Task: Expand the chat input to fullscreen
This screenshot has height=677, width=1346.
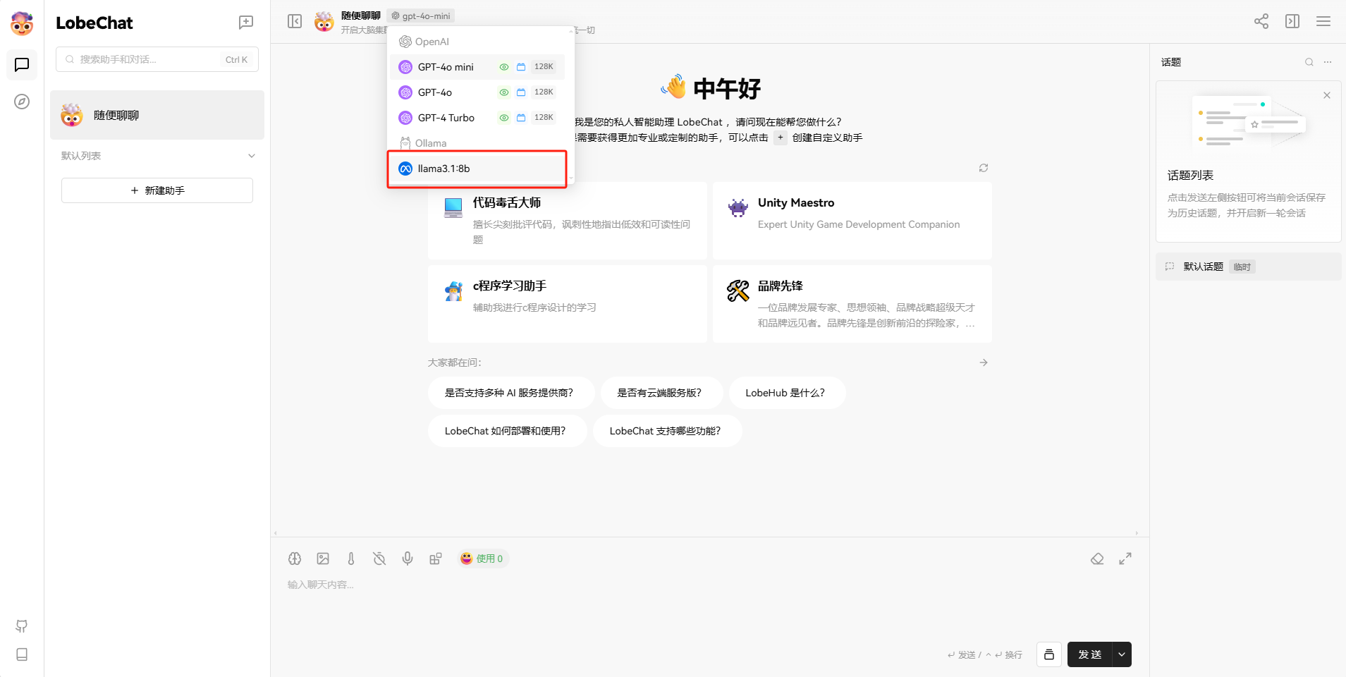Action: tap(1125, 559)
